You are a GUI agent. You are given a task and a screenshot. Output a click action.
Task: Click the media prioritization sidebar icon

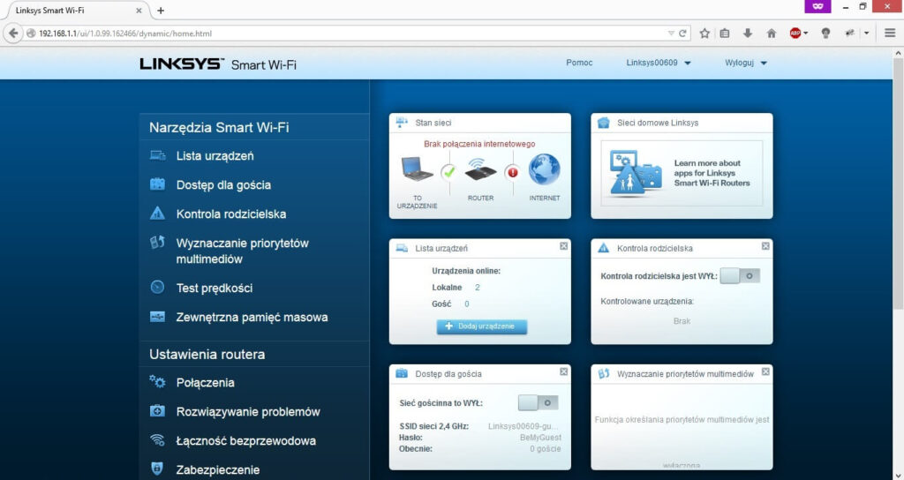coord(157,242)
